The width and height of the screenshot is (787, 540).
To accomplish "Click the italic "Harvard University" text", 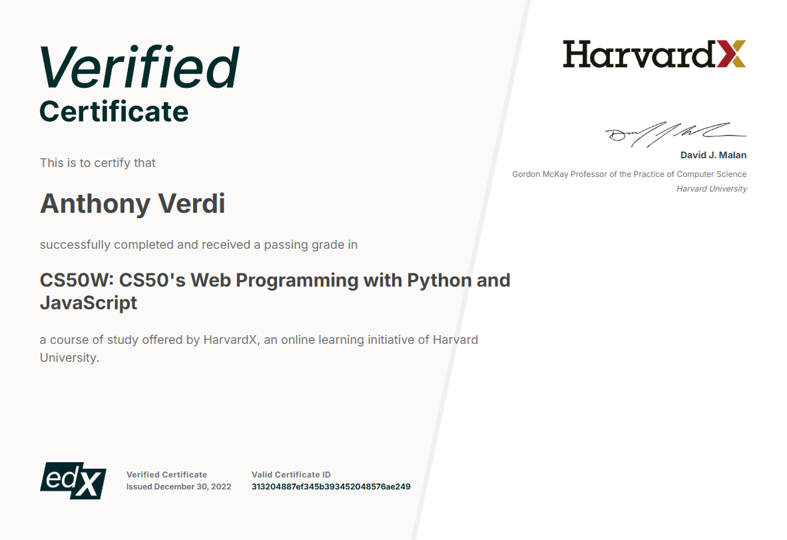I will (x=711, y=189).
